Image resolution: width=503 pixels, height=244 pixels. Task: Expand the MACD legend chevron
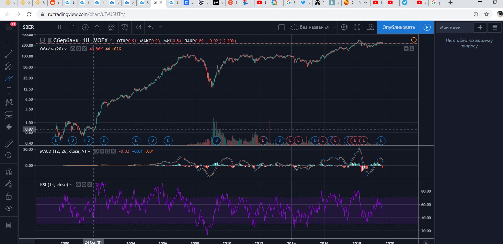coord(89,151)
